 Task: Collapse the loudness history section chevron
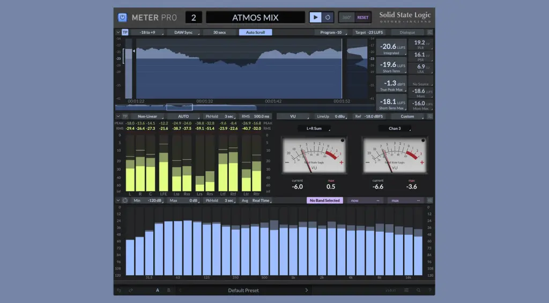[118, 32]
